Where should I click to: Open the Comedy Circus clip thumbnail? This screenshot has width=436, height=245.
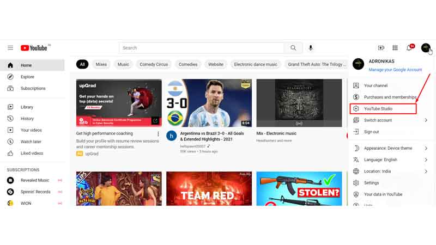[119, 188]
